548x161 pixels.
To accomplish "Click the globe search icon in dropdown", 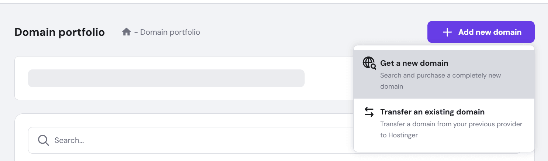I will click(x=369, y=63).
